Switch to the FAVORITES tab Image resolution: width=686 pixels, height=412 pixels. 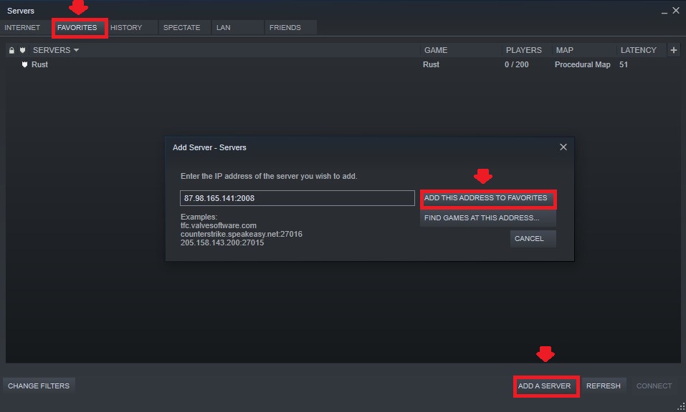pos(79,27)
